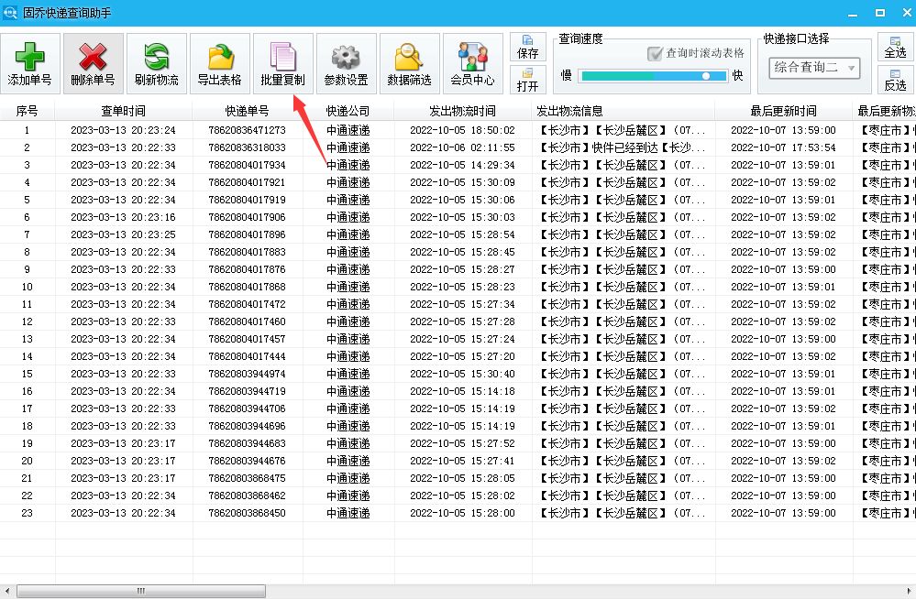Click 反选 to invert the selection

pos(896,80)
